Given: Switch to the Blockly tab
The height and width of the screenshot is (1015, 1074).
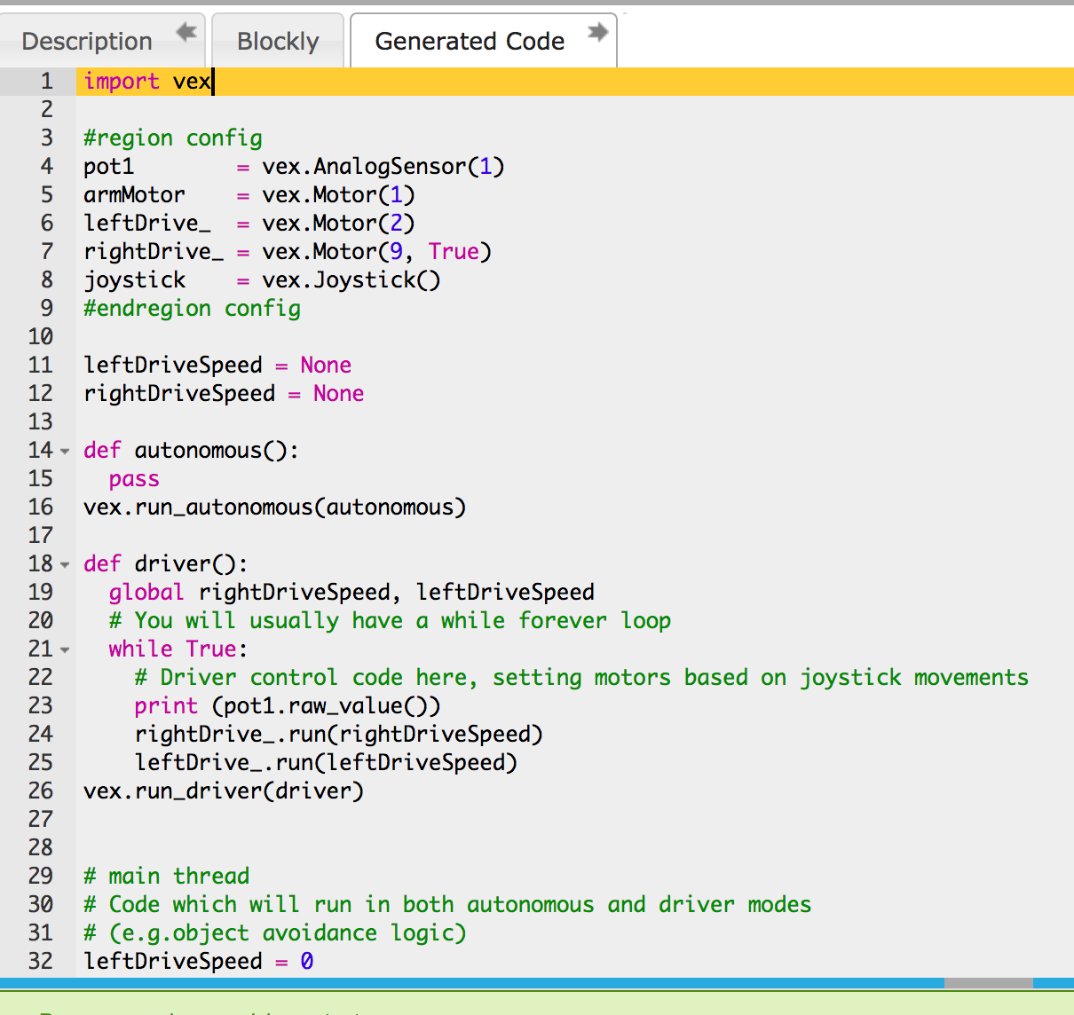Looking at the screenshot, I should (278, 41).
